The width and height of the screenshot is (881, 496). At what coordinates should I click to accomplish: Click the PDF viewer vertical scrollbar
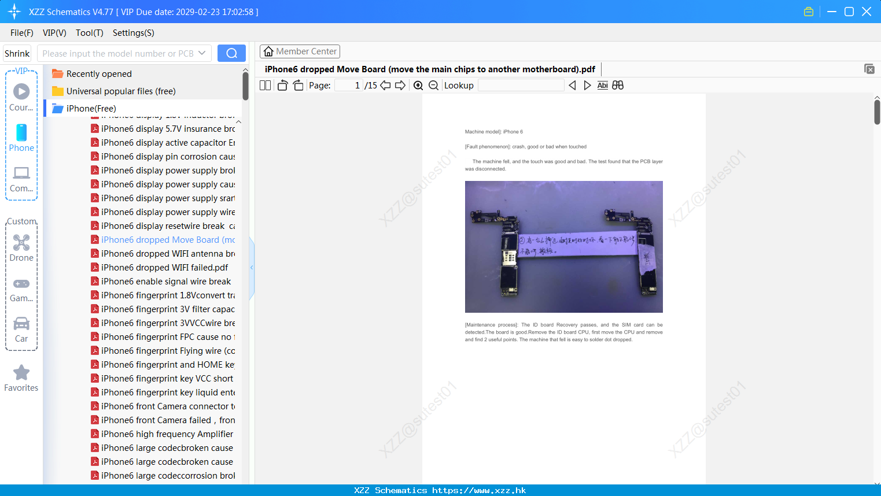(877, 112)
